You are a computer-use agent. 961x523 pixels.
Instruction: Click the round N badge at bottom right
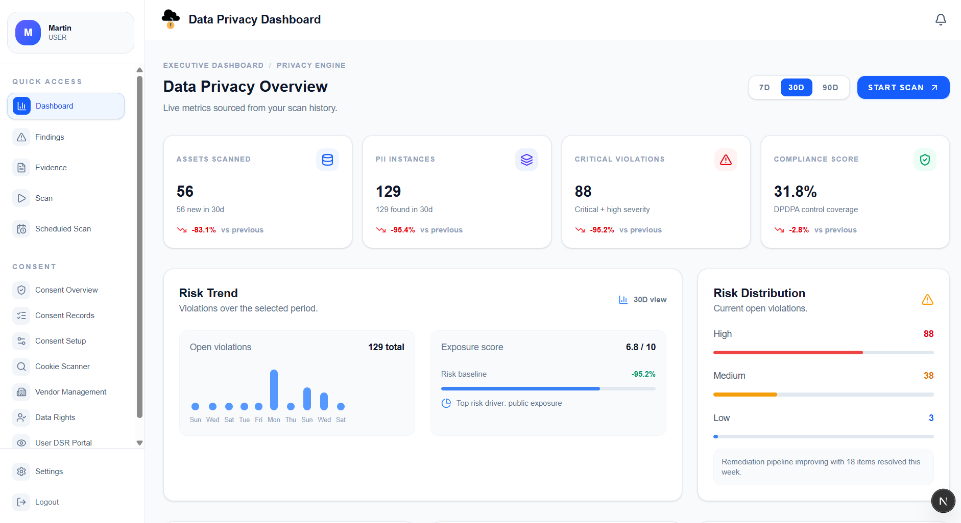[943, 501]
